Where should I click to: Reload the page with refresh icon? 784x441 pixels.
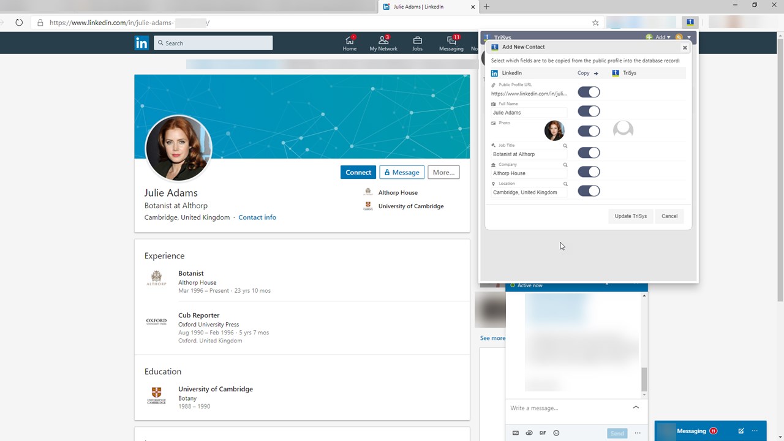tap(19, 23)
